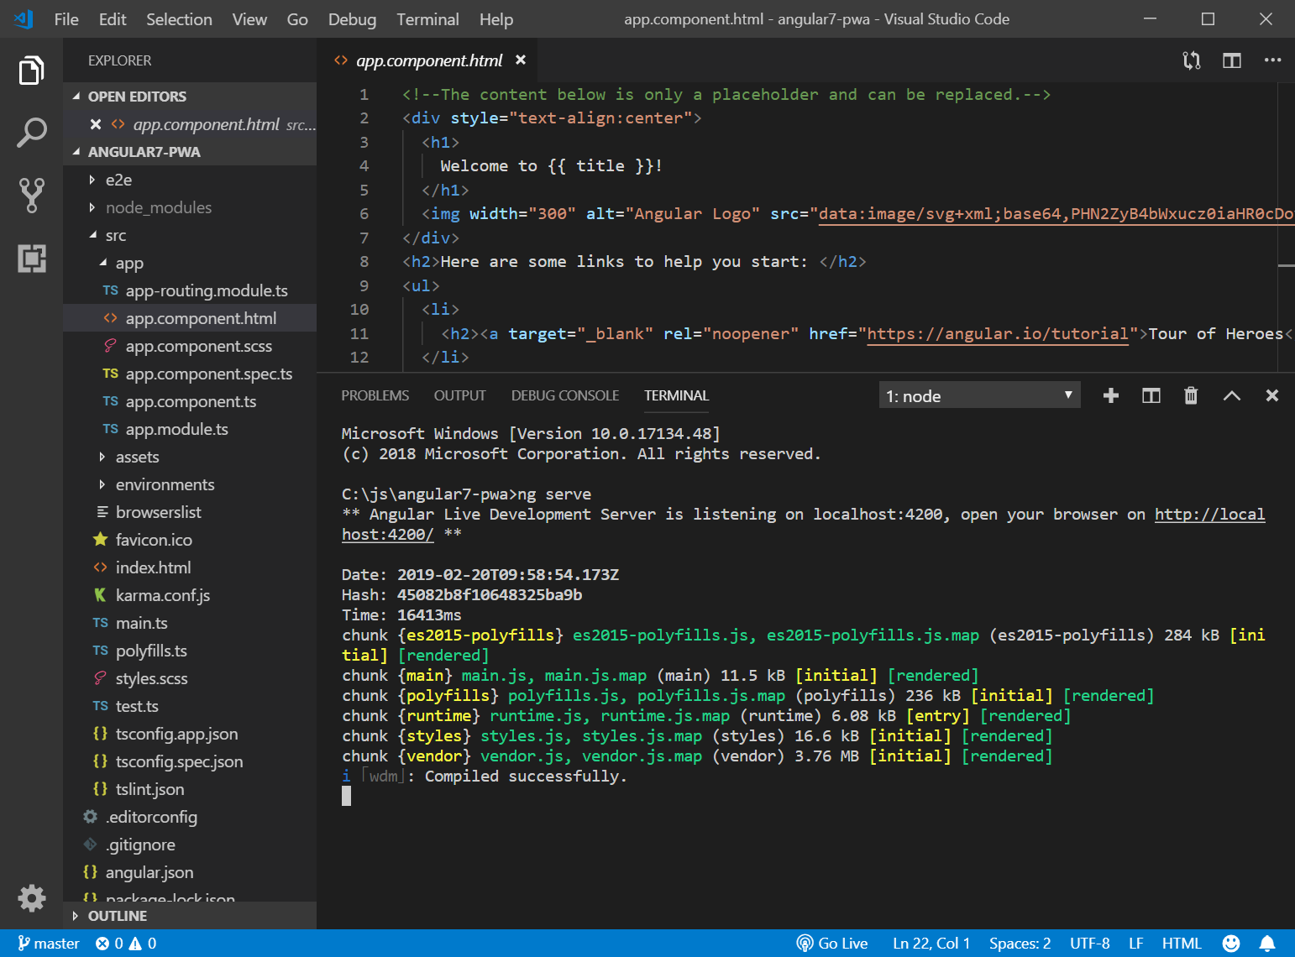1295x957 pixels.
Task: Toggle Explorer view in activity bar
Action: pyautogui.click(x=31, y=71)
